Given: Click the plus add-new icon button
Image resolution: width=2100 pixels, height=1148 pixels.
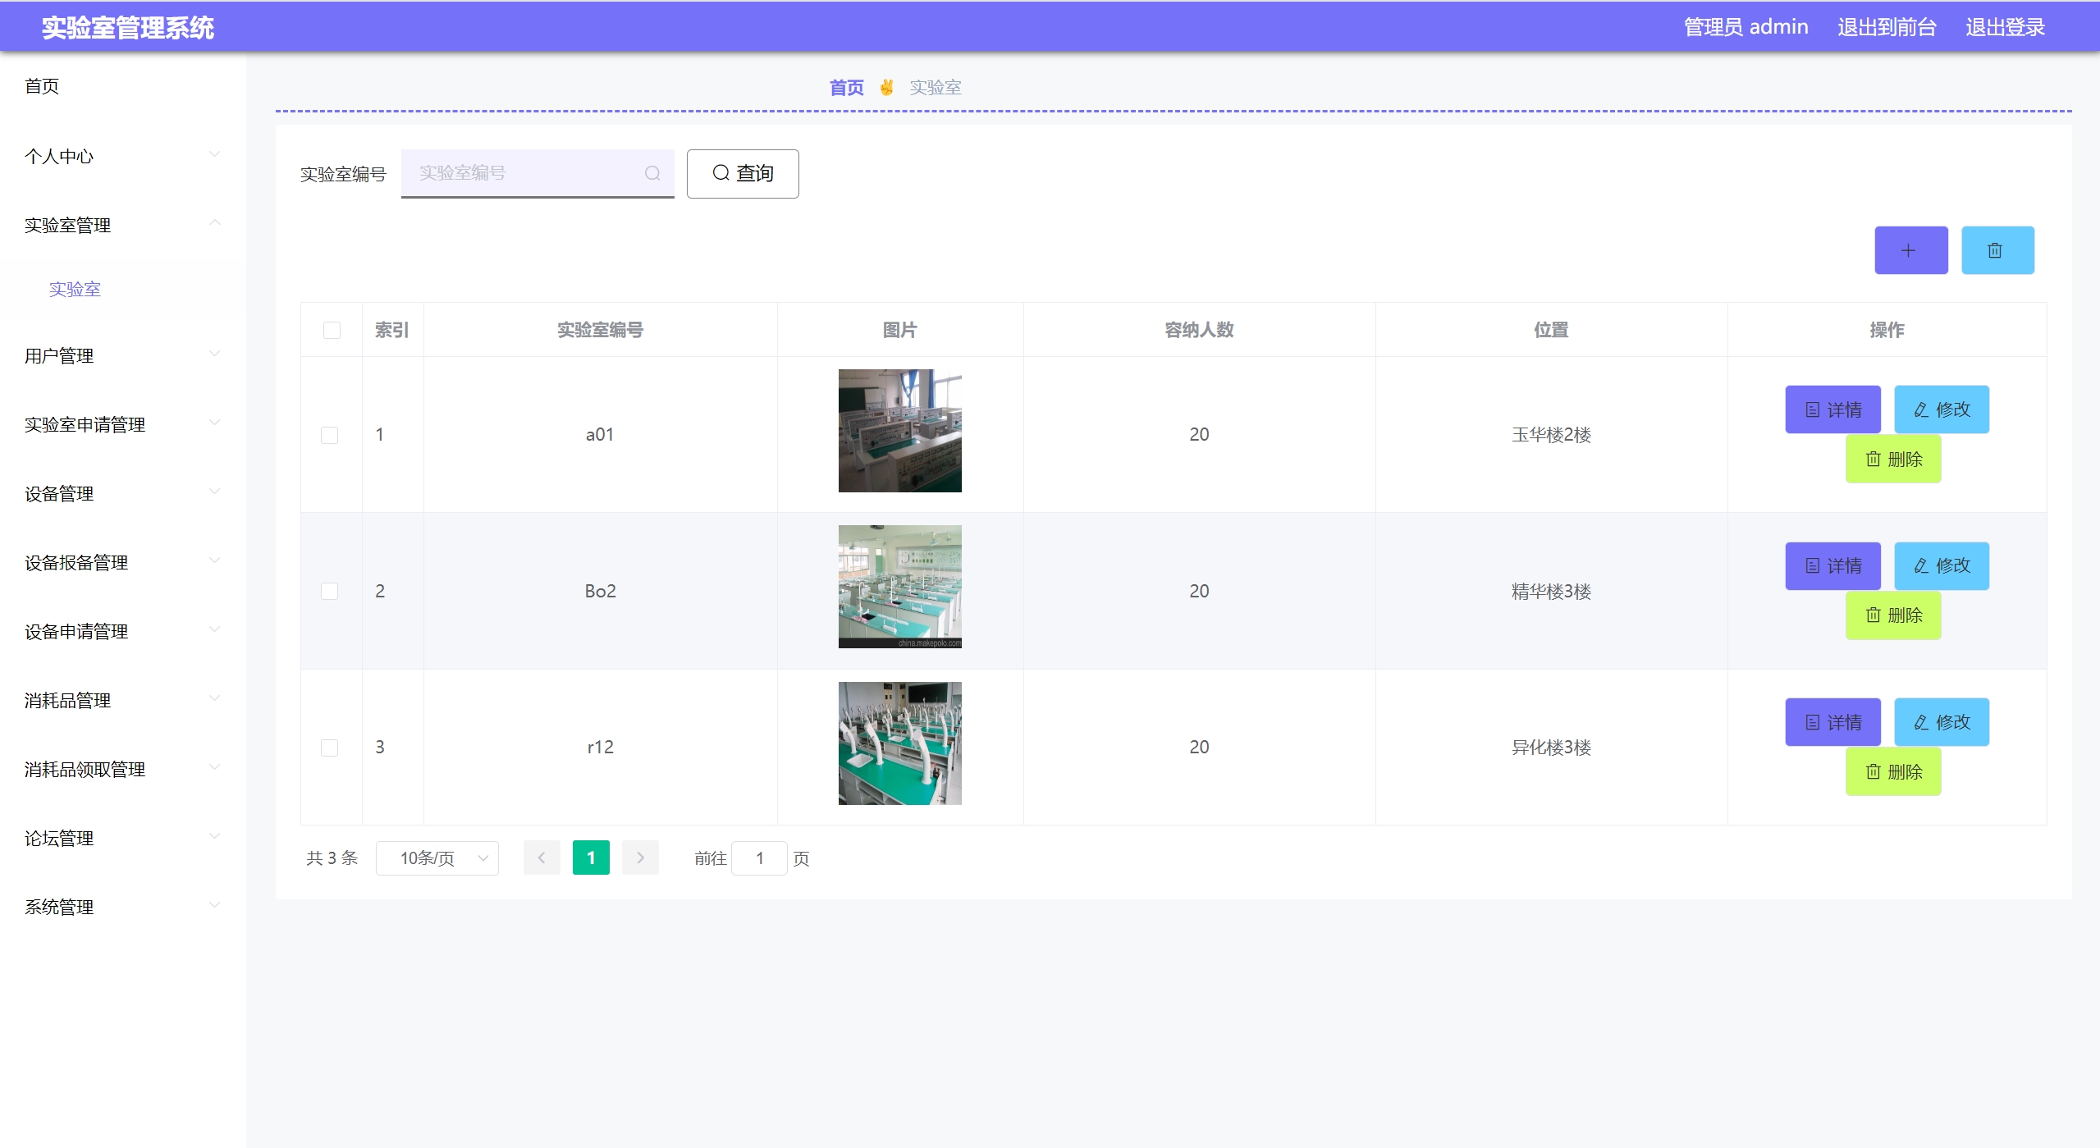Looking at the screenshot, I should click(1910, 250).
